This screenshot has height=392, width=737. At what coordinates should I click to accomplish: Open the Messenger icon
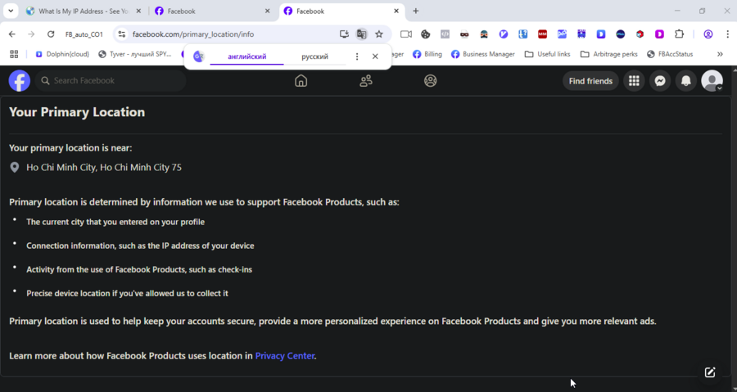(660, 81)
